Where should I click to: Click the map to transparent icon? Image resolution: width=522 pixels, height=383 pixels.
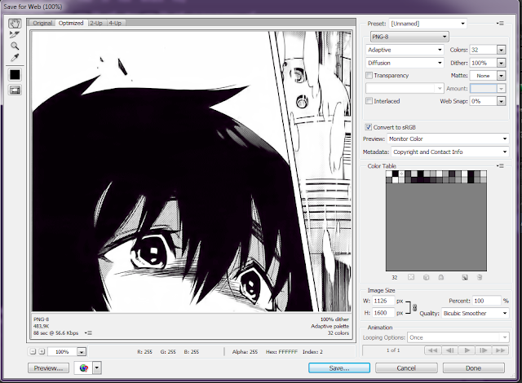point(411,277)
